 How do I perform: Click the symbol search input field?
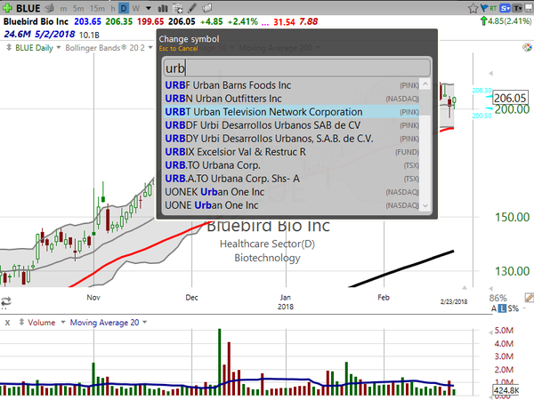[296, 68]
